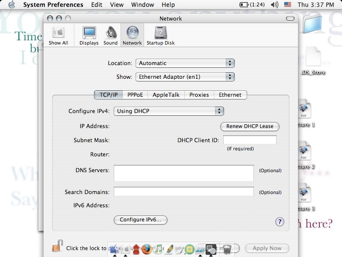Open Finder from the Dock
This screenshot has height=257, width=342.
pos(114,249)
